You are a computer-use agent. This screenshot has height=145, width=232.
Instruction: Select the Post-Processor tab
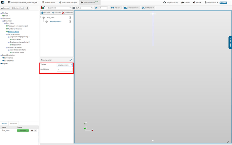pyautogui.click(x=90, y=2)
